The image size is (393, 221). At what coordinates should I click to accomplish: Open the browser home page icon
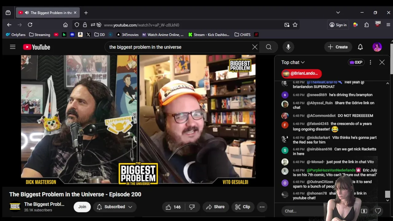tap(65, 25)
